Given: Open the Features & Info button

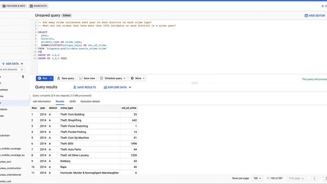Looking at the screenshot, I should (14, 6).
